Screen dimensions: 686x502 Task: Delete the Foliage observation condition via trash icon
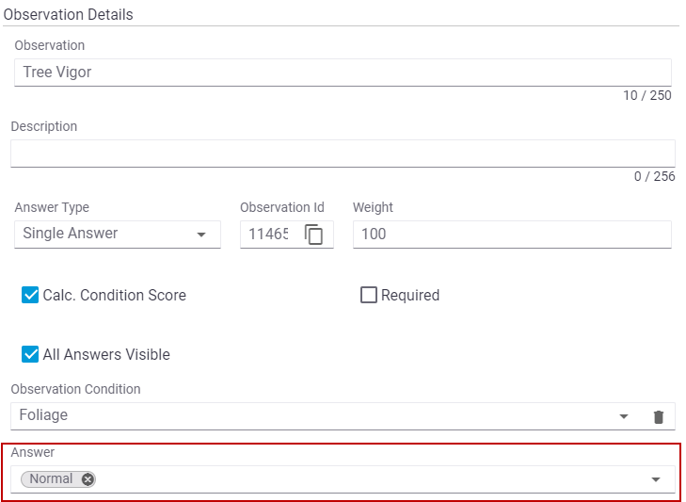point(659,416)
